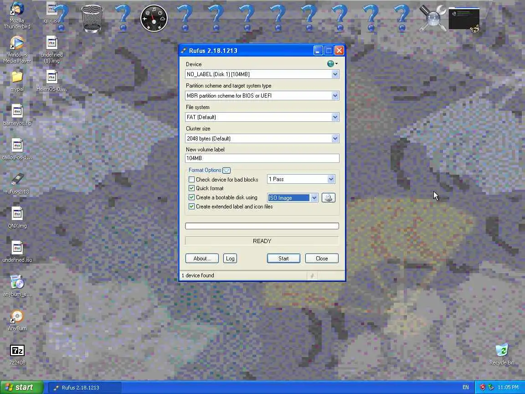Enable Check device for bad blocks
This screenshot has width=525, height=394.
point(191,180)
